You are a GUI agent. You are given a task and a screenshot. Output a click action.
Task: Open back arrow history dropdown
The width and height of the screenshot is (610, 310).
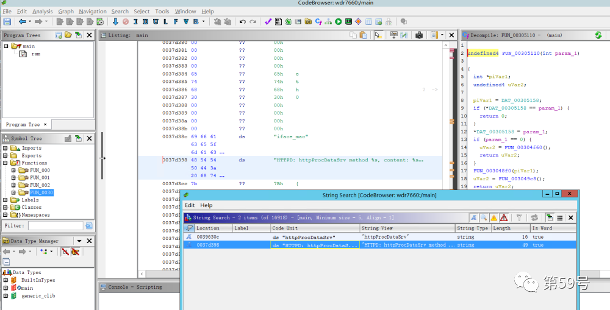click(x=29, y=22)
